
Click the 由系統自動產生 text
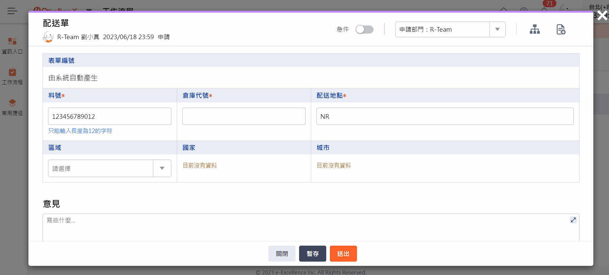[x=73, y=78]
